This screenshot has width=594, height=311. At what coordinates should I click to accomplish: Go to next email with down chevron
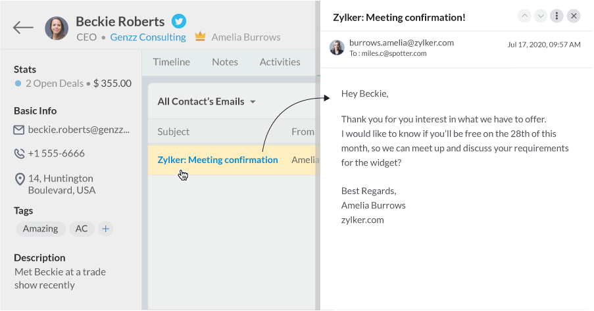(x=541, y=16)
